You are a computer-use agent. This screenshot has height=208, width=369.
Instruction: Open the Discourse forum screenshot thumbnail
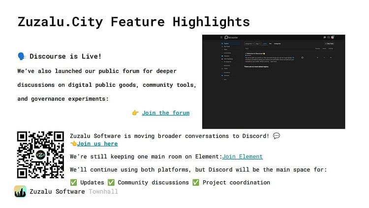click(274, 82)
